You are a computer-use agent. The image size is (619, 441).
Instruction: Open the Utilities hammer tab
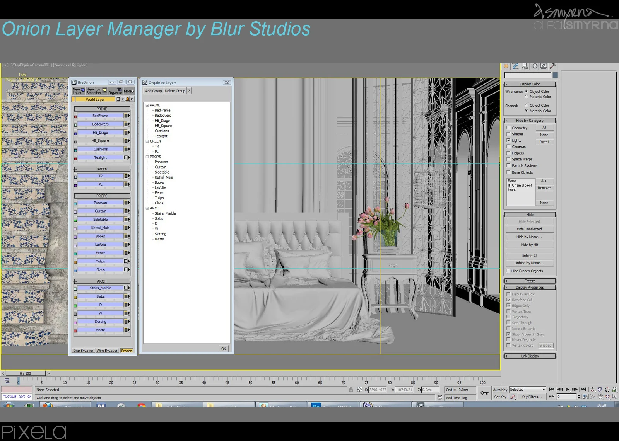(552, 66)
